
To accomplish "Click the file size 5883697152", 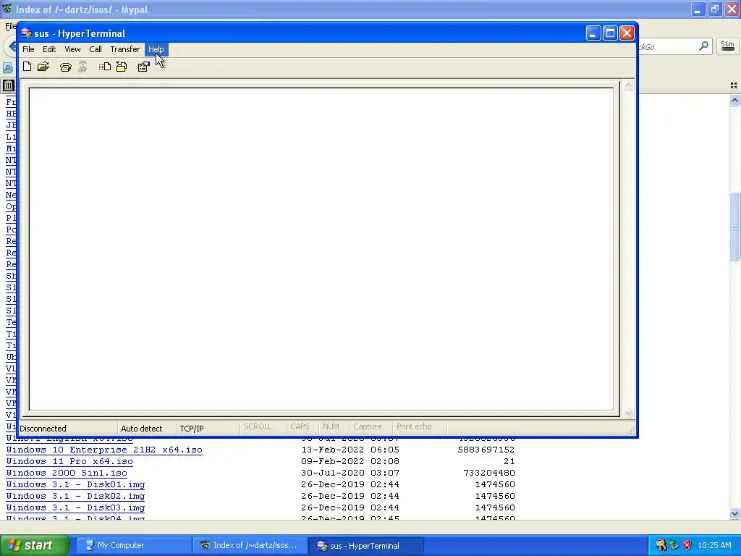I will (x=486, y=450).
